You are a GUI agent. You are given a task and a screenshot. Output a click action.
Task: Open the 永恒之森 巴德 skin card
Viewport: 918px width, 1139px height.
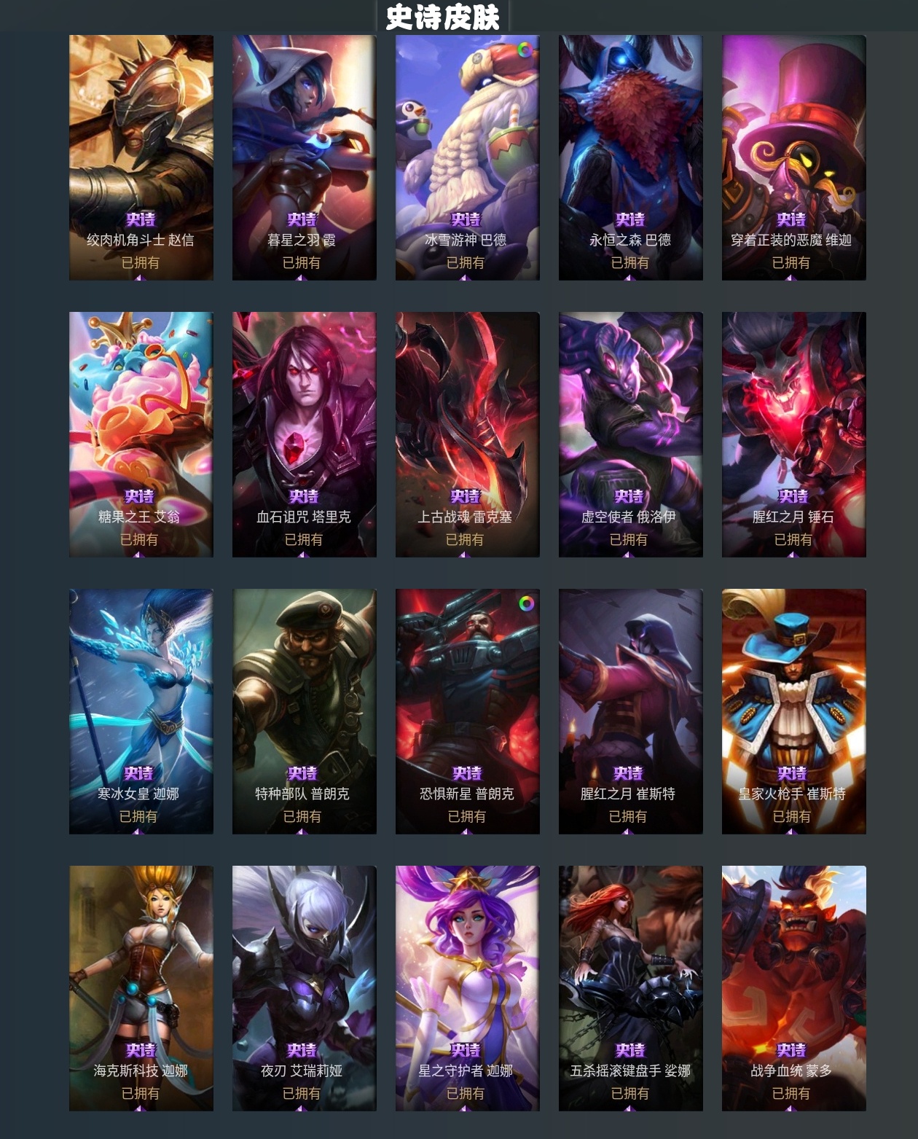631,157
